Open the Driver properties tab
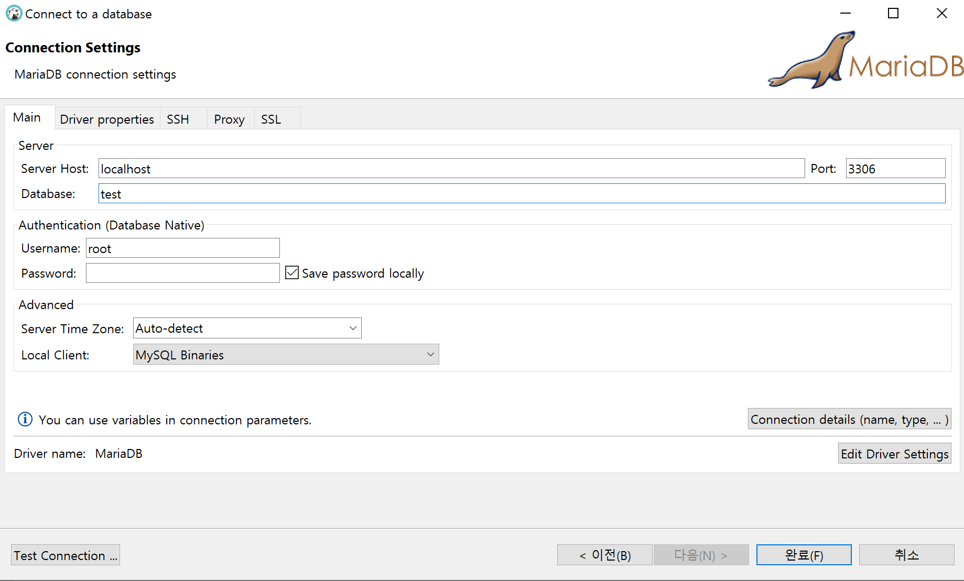 coord(107,119)
